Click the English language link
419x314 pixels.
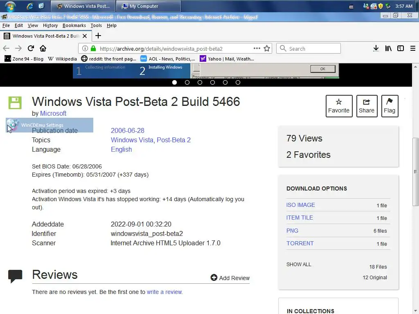coord(121,150)
